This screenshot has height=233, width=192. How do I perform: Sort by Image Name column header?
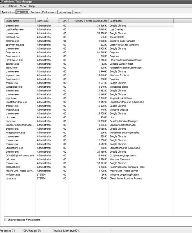click(20, 21)
